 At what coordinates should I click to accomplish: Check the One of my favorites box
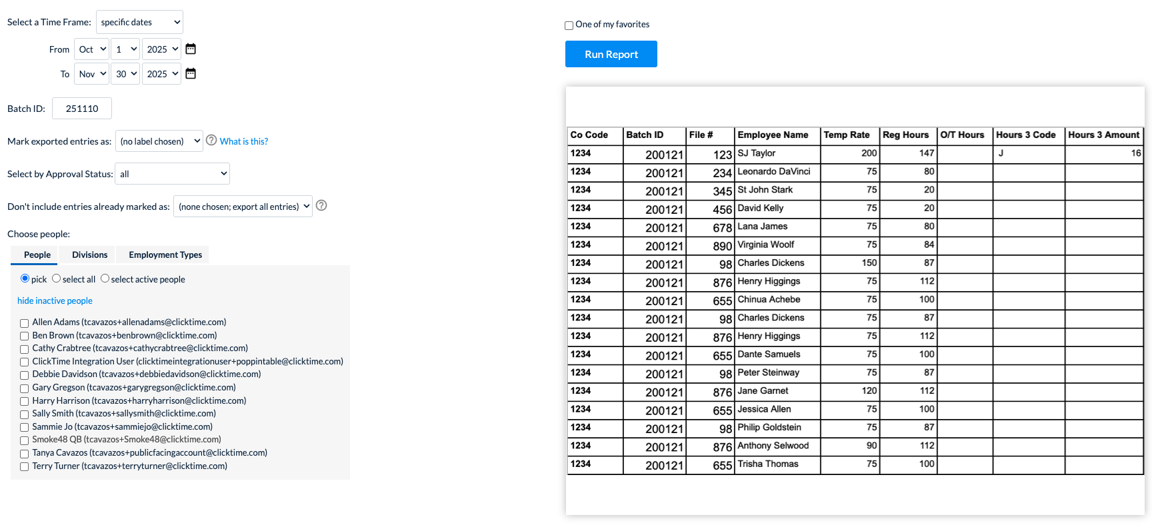click(x=569, y=25)
